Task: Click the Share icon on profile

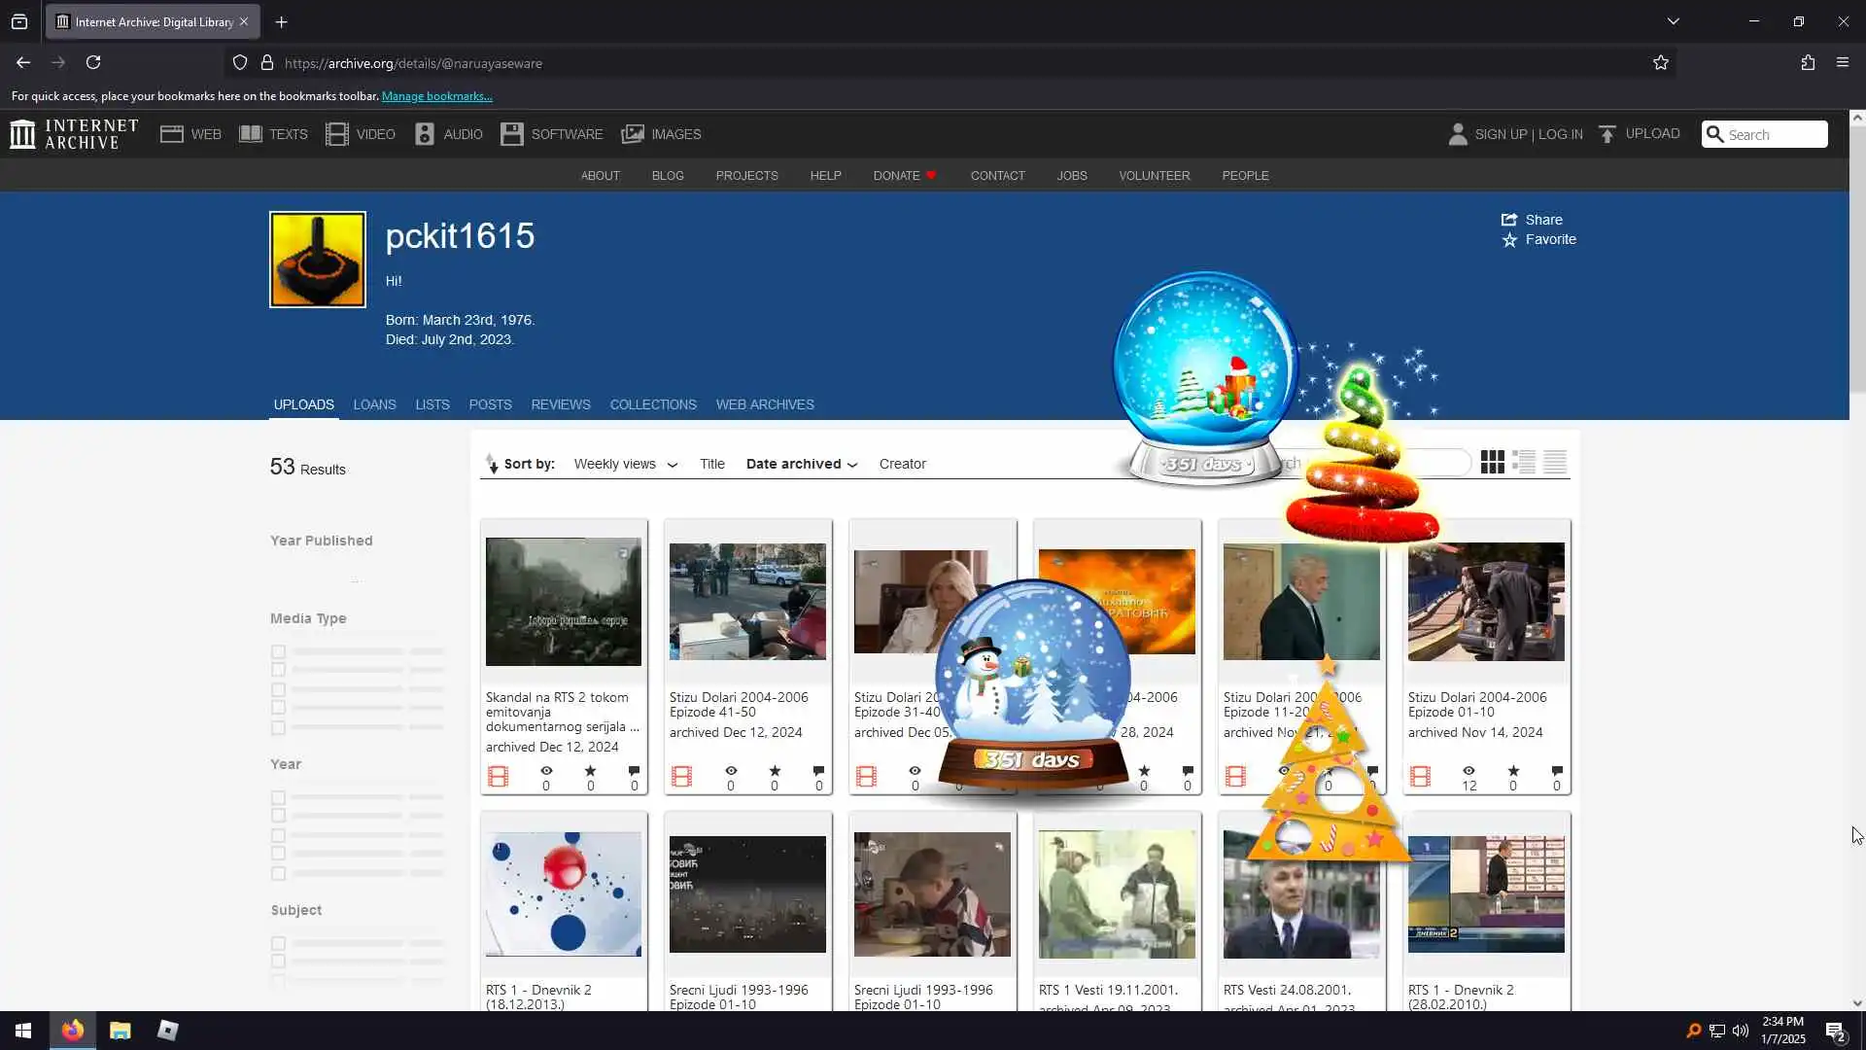Action: coord(1509,220)
